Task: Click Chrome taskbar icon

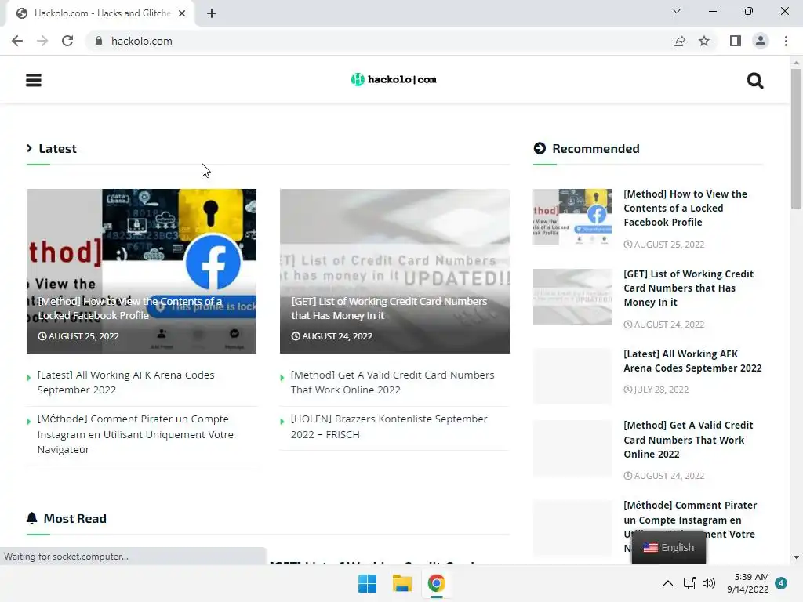Action: coord(436,583)
